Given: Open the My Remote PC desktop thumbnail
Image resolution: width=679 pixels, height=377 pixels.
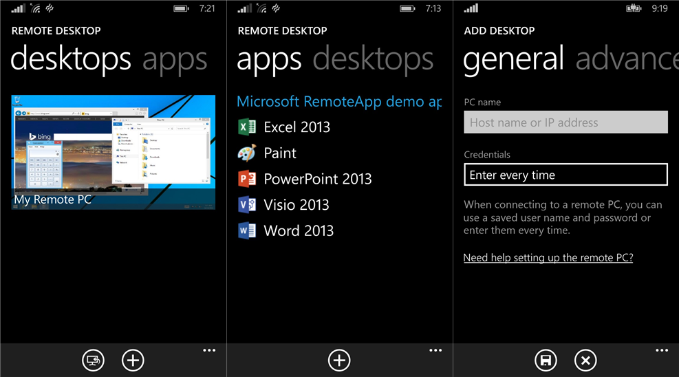Looking at the screenshot, I should click(x=113, y=152).
